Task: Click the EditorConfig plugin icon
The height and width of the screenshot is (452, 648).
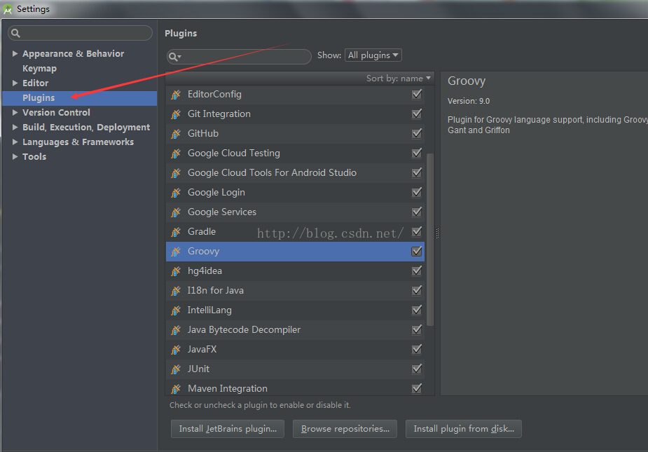Action: point(176,95)
